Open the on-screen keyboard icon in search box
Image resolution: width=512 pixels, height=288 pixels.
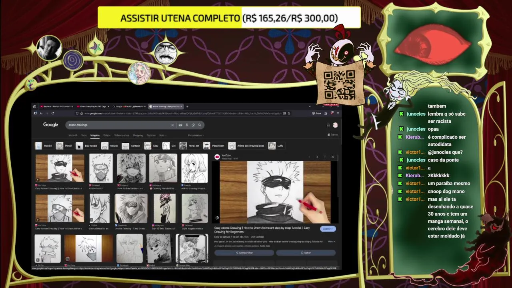point(180,125)
